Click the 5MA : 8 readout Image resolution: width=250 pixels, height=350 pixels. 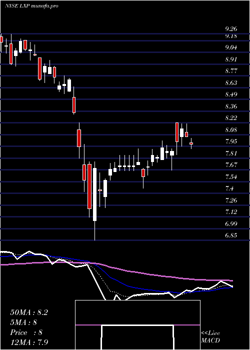tap(23, 322)
